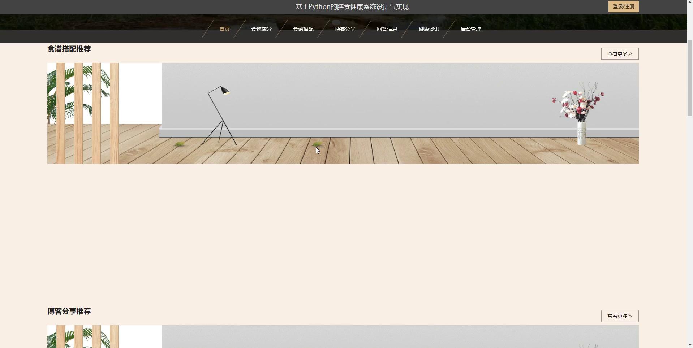Open 问答信息 from the navigation bar
Image resolution: width=693 pixels, height=348 pixels.
[x=387, y=29]
